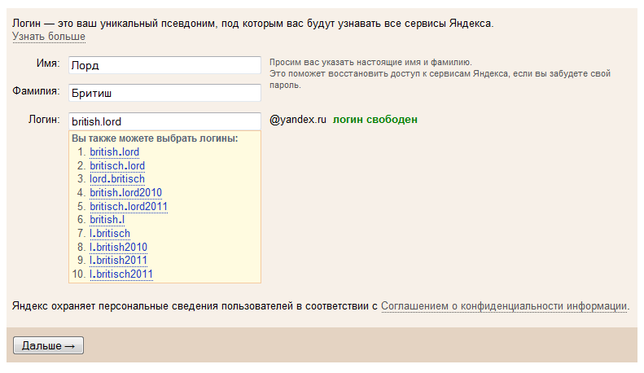Image resolution: width=644 pixels, height=373 pixels.
Task: Pick suggested login l.british2011
Action: click(x=118, y=261)
